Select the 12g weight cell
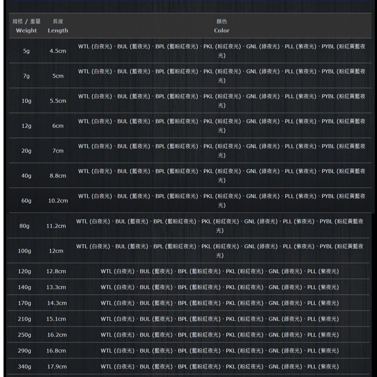377x377 pixels. point(26,126)
